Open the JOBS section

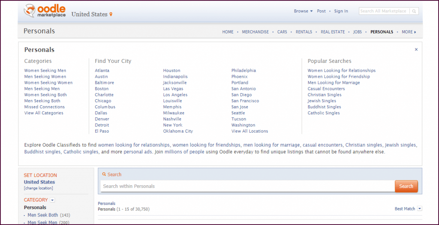click(358, 32)
